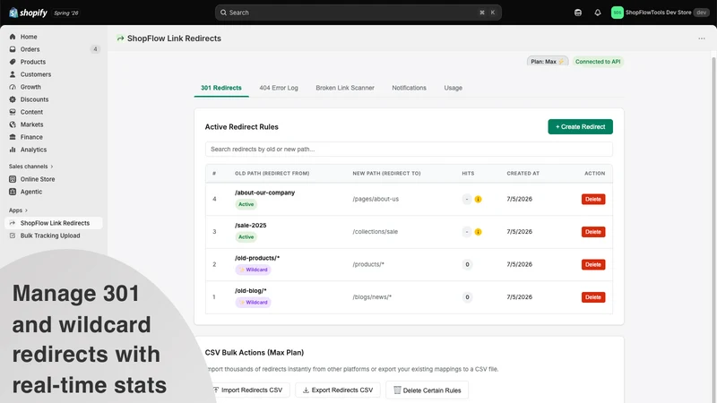Open Markets section

point(31,124)
